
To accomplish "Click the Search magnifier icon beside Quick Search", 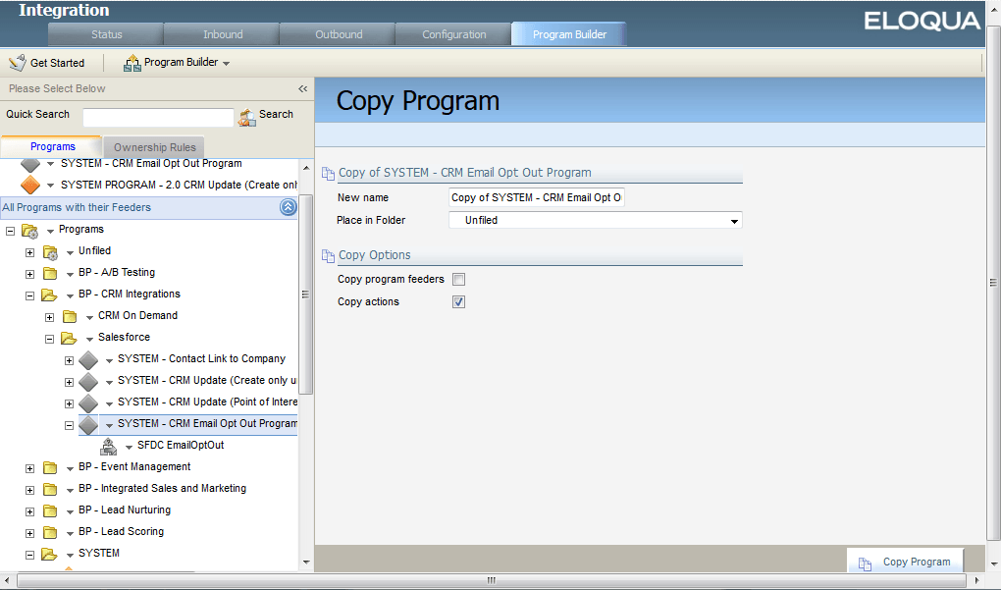I will point(245,115).
